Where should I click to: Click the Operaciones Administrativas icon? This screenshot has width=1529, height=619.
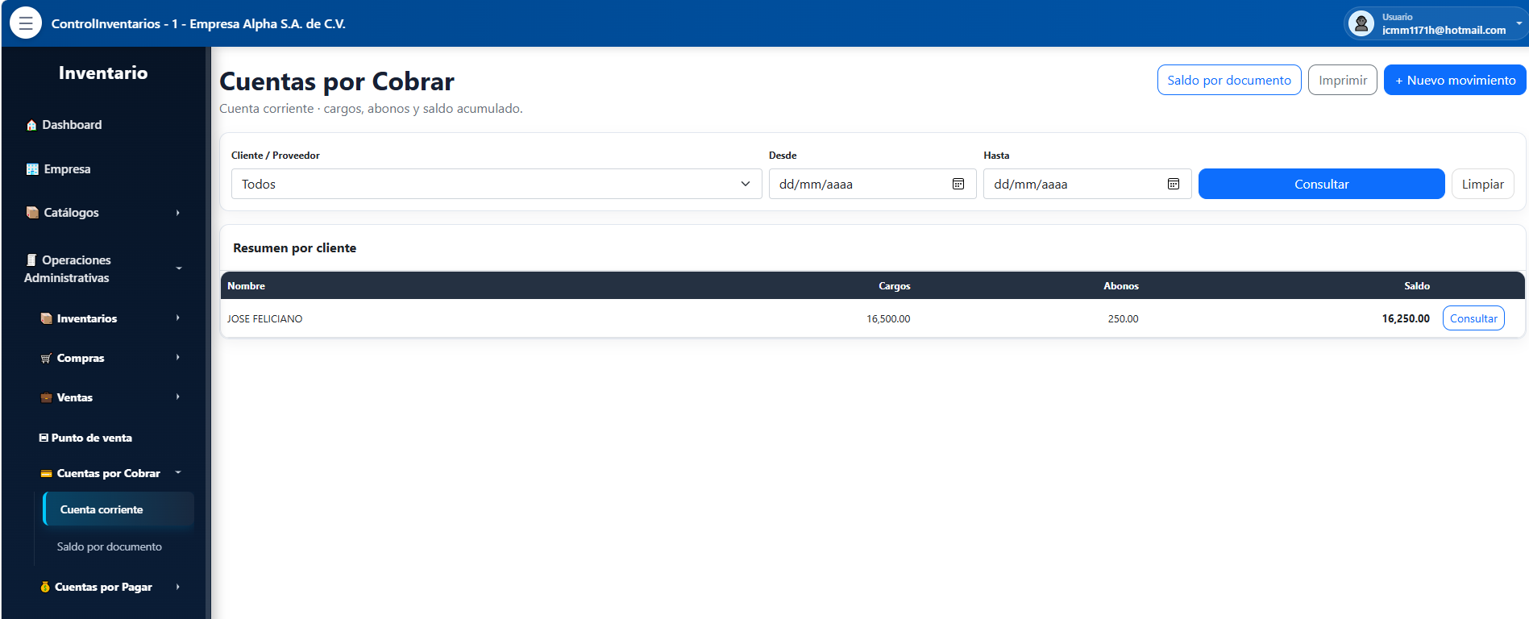31,260
